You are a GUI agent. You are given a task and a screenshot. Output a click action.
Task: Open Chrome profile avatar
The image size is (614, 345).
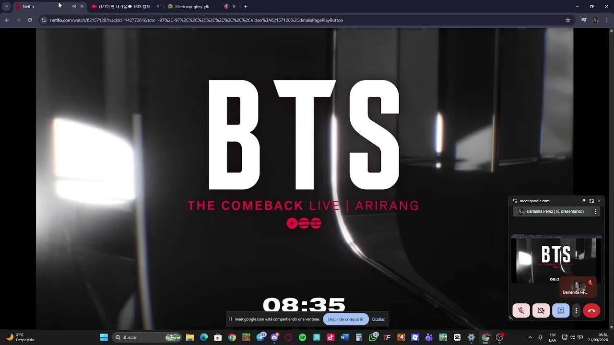tap(596, 20)
